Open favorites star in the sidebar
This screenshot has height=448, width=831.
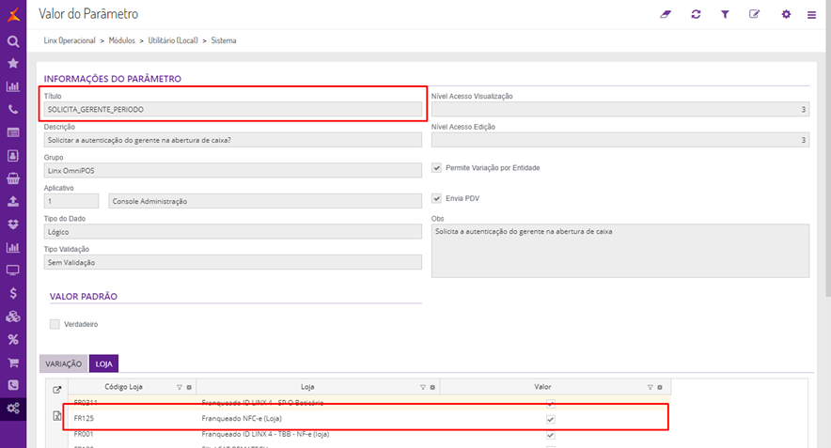click(13, 64)
